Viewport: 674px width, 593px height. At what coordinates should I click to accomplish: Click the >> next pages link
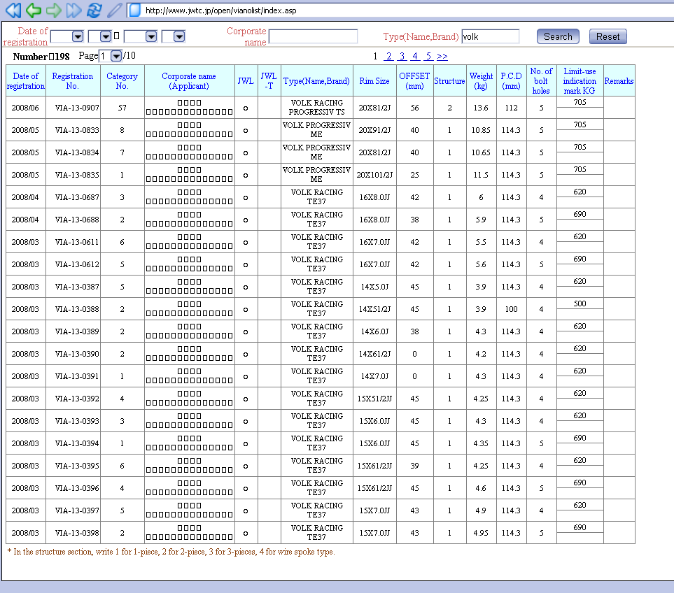coord(442,57)
